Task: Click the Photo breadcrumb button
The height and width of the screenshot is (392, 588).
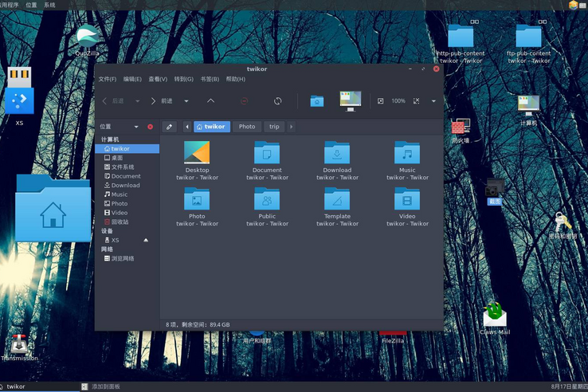Action: click(247, 127)
